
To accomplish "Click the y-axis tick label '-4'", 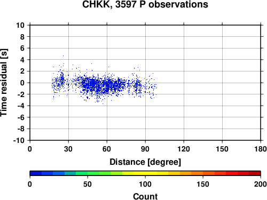I will pyautogui.click(x=21, y=106).
